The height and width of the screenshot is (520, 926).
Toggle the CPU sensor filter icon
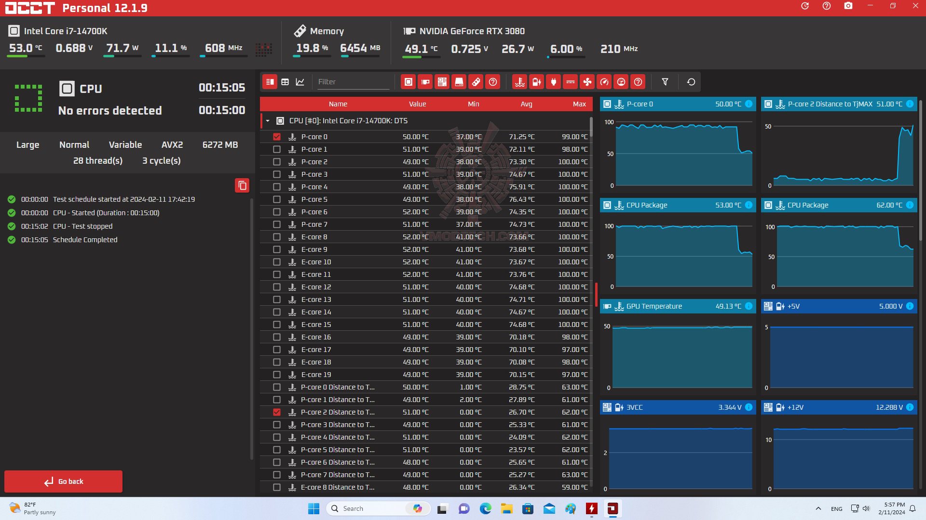pyautogui.click(x=408, y=82)
